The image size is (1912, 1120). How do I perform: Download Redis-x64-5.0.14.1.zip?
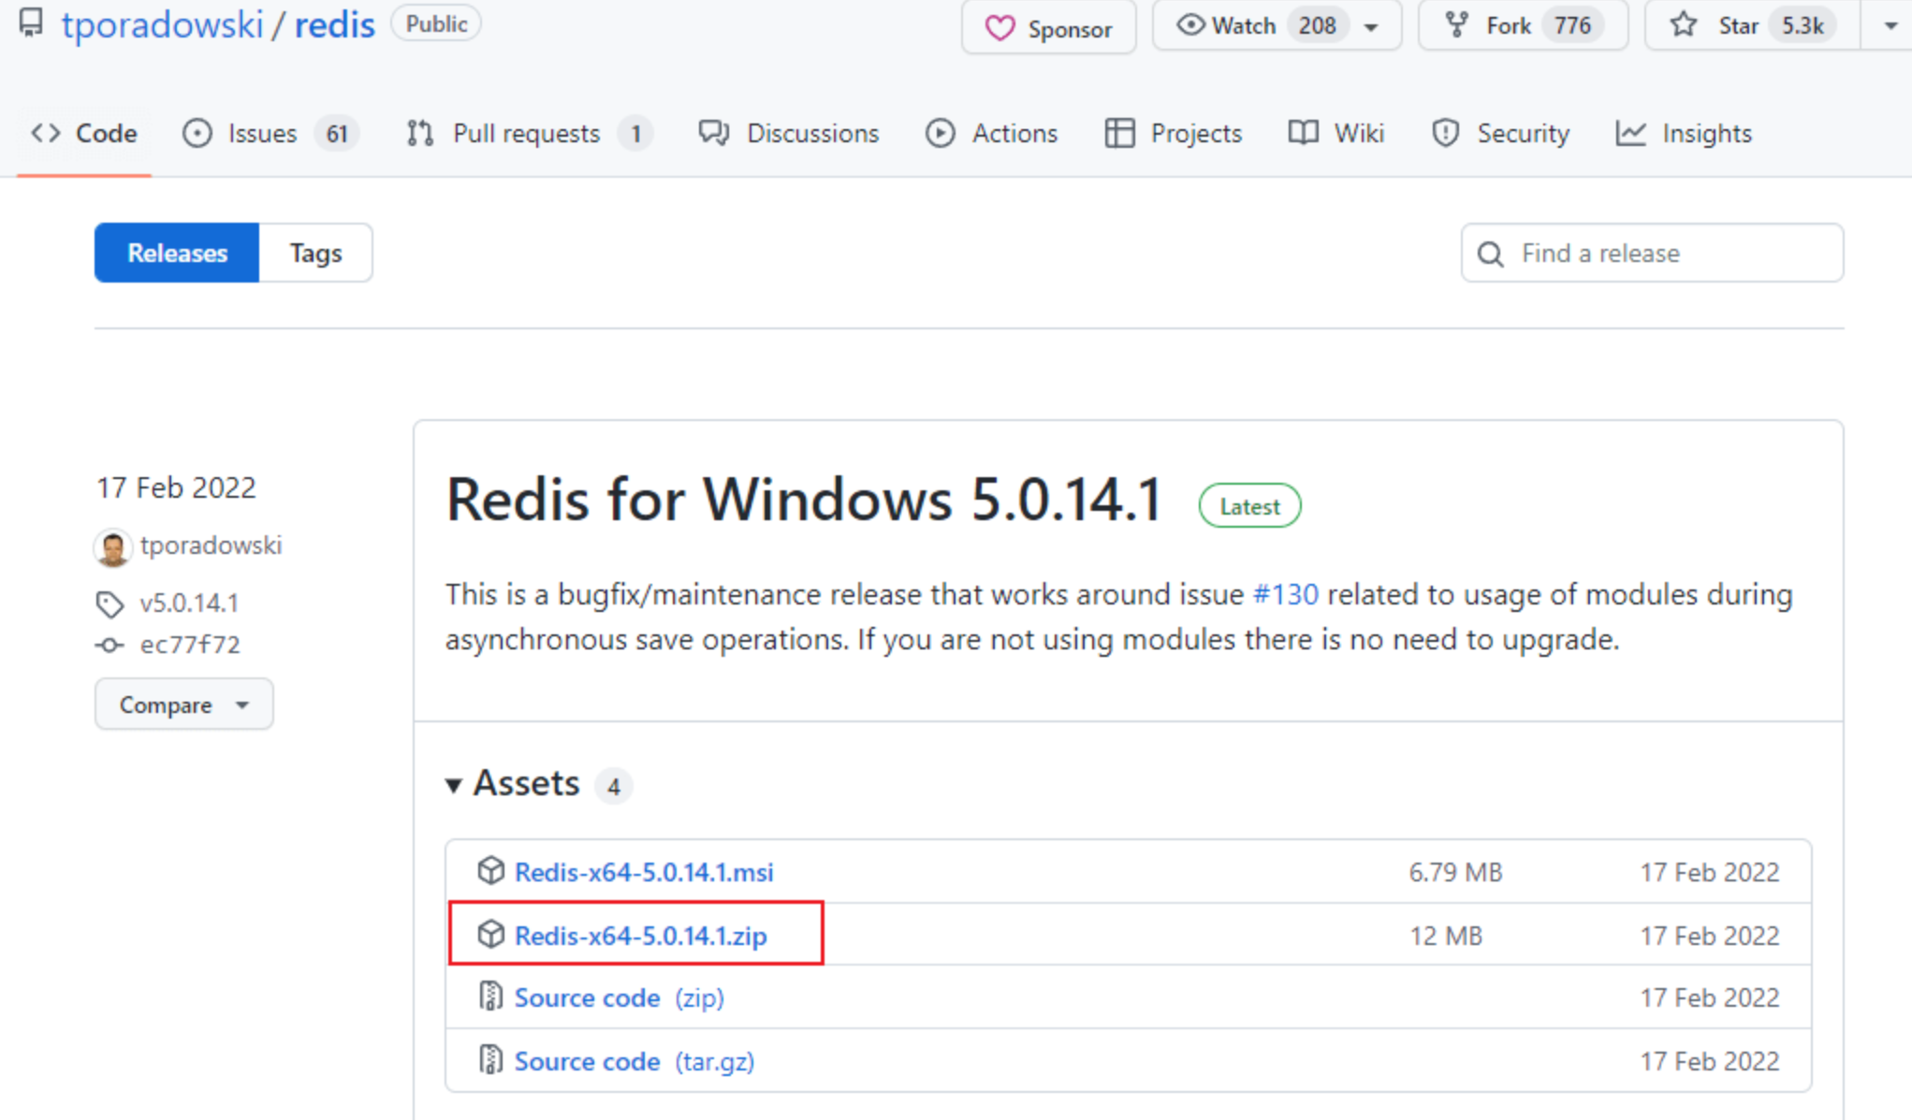[641, 936]
